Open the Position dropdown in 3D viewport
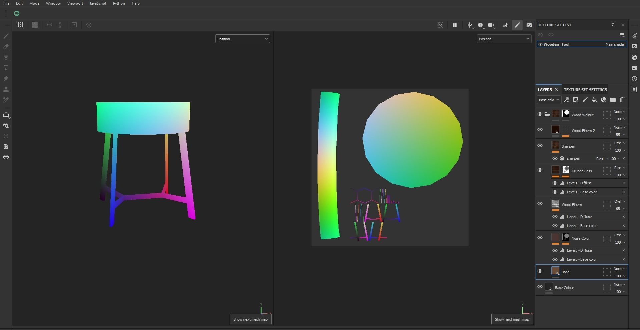Viewport: 640px width, 330px height. [242, 39]
